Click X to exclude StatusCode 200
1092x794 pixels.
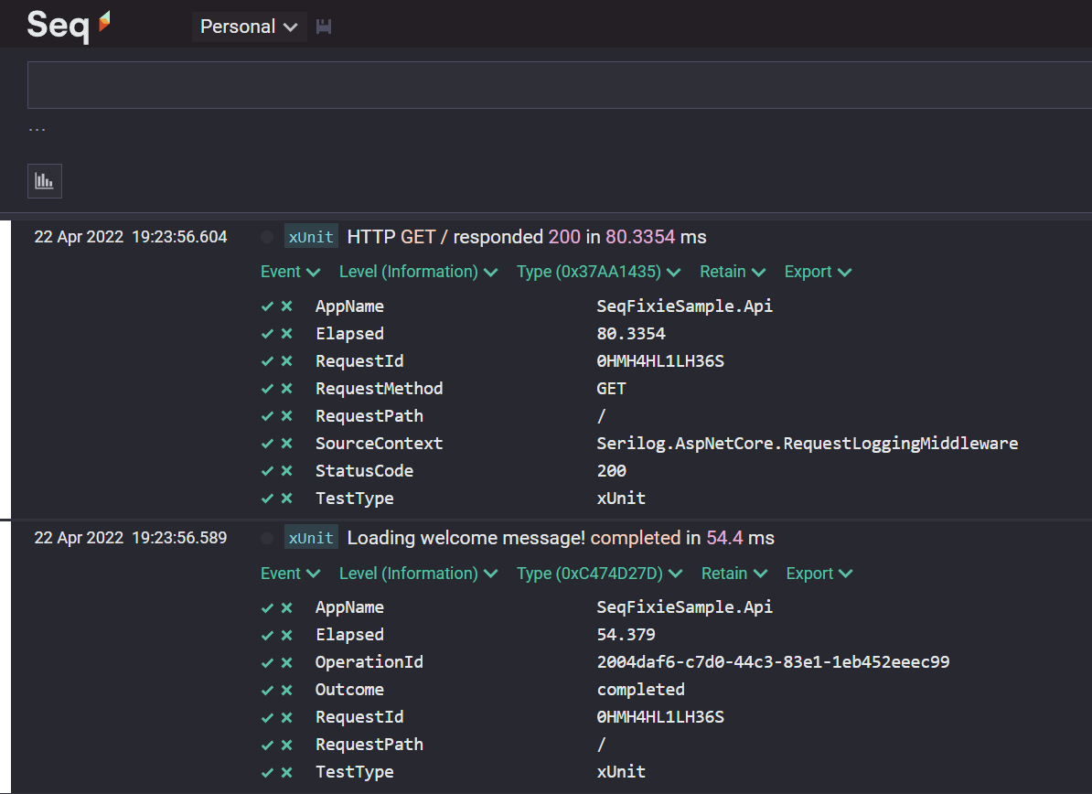point(286,471)
